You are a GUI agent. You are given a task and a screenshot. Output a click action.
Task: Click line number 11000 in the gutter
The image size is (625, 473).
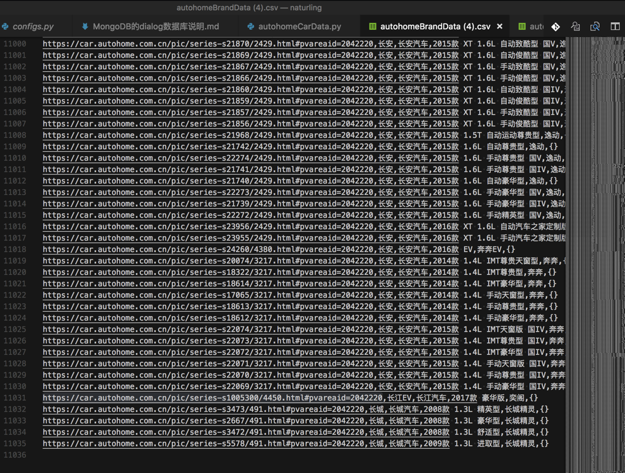tap(15, 44)
